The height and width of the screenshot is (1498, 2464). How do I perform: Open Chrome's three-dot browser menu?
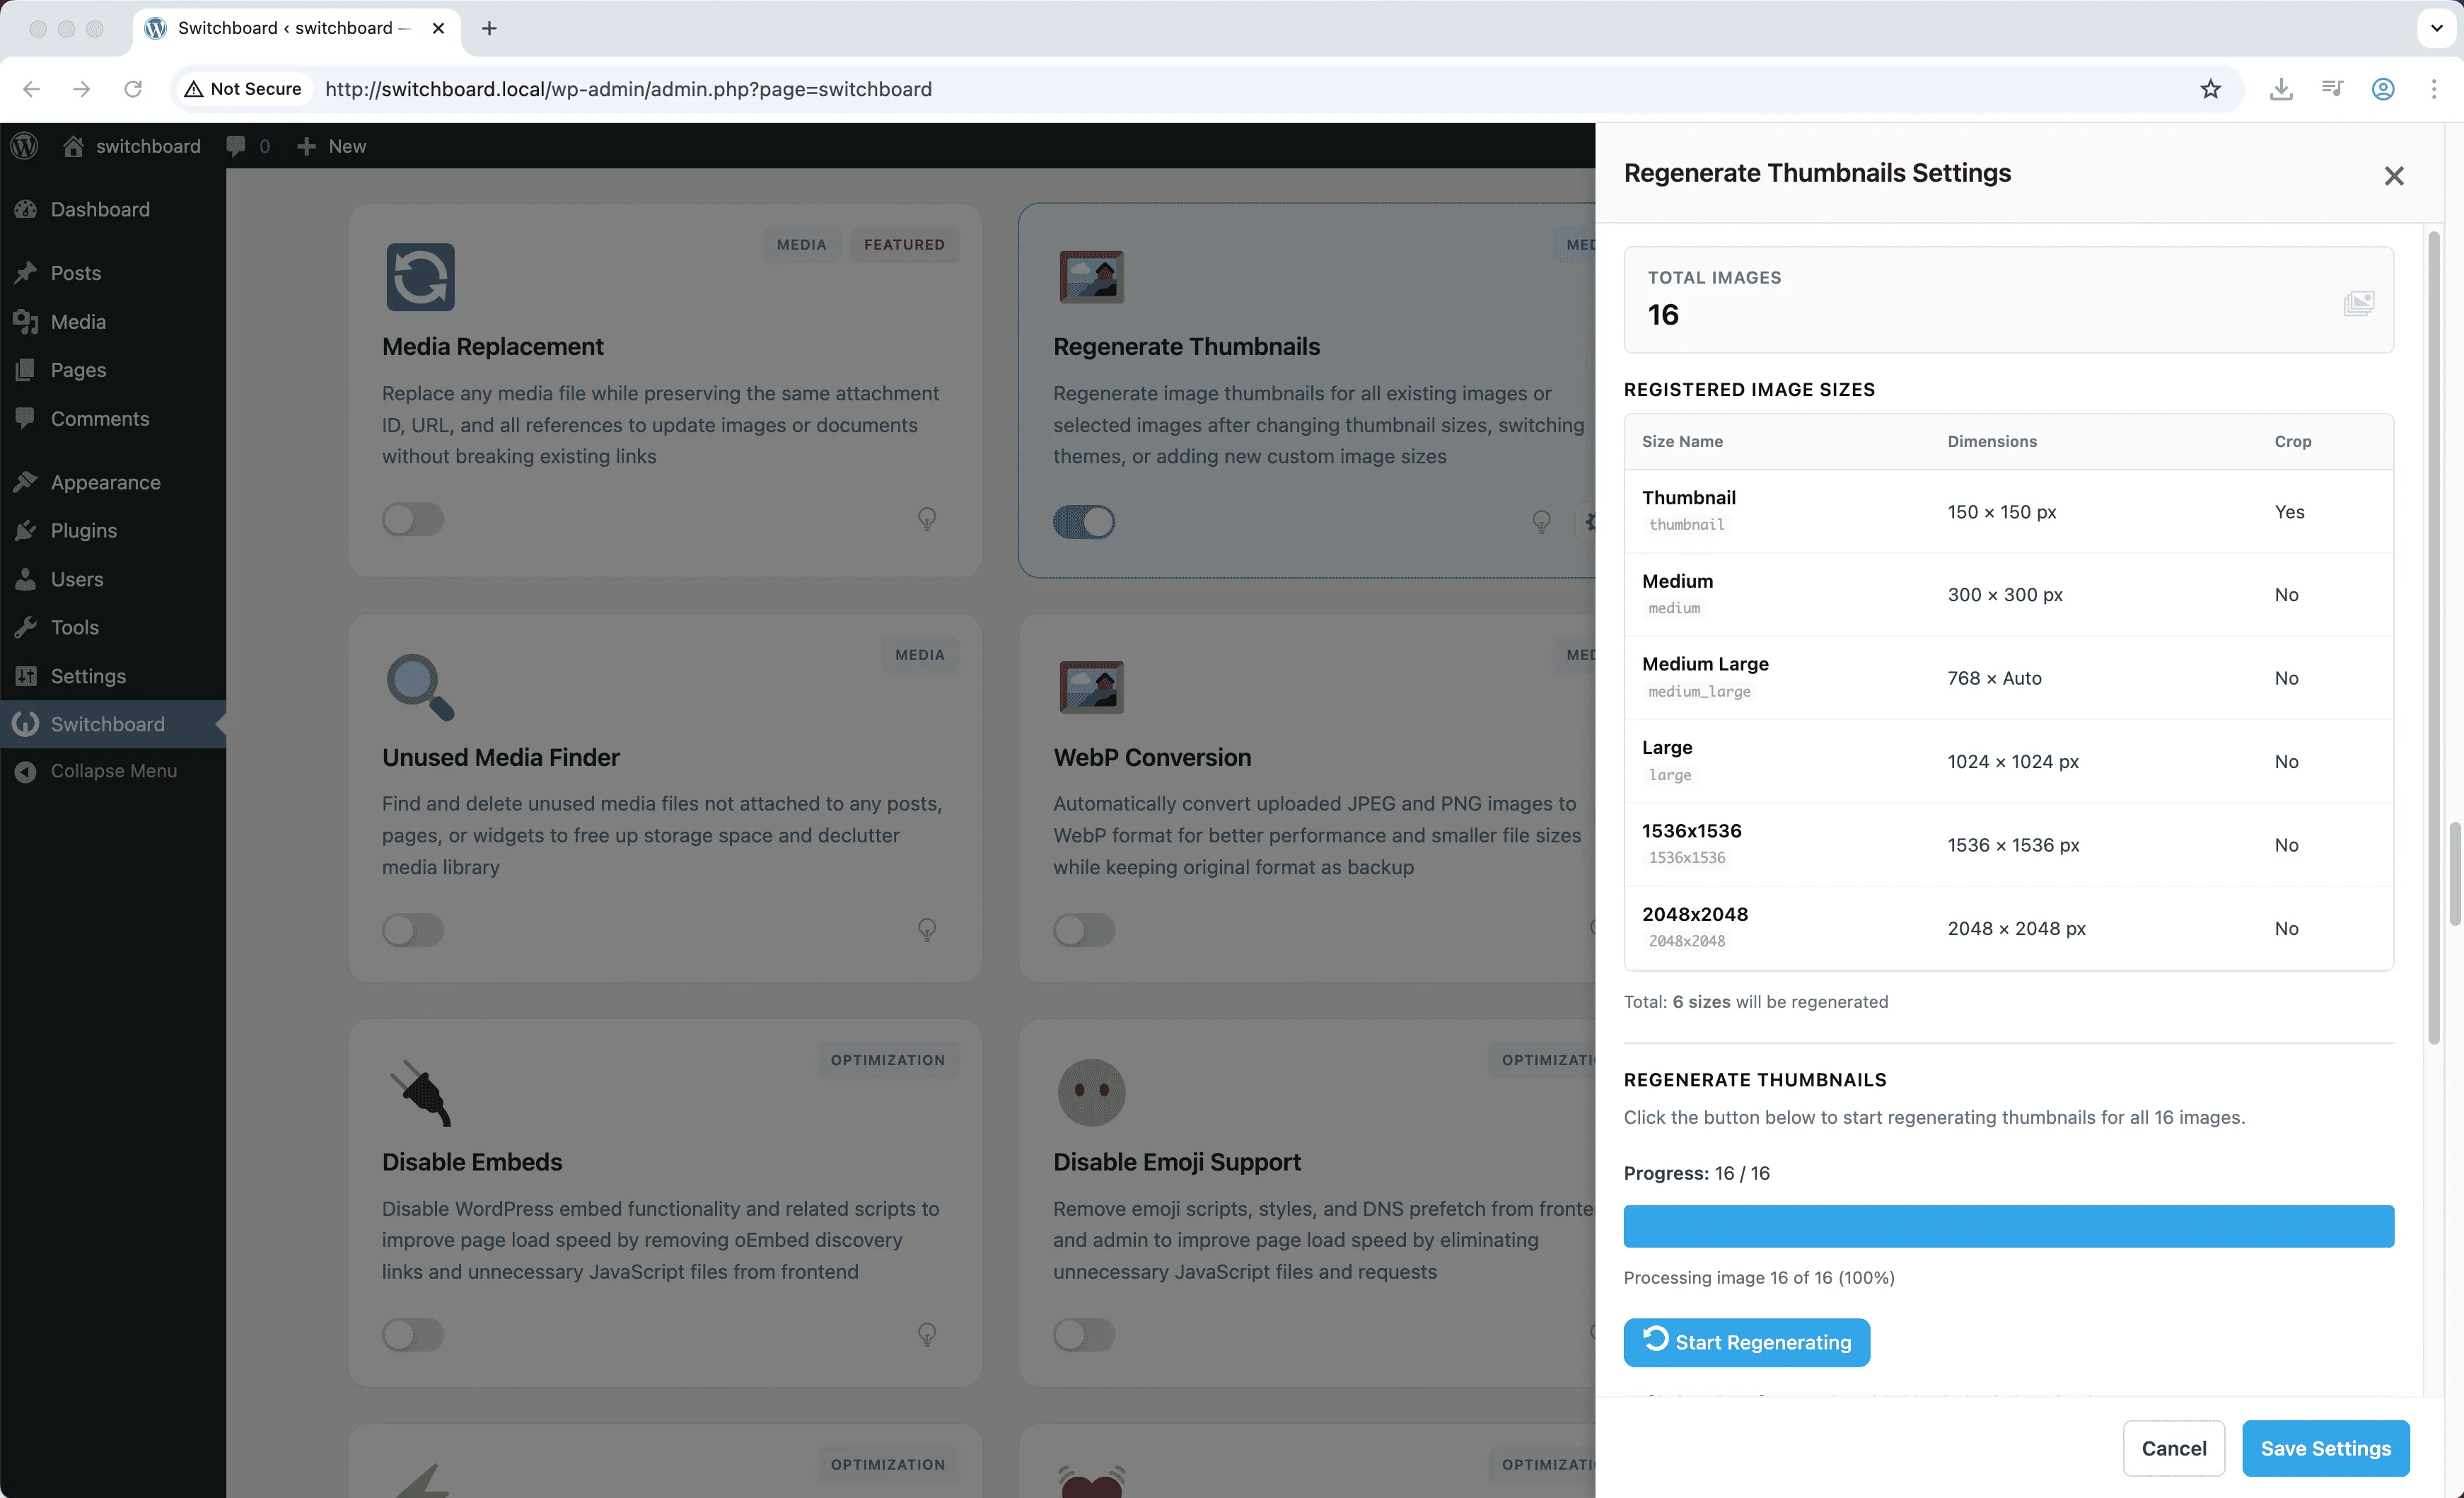(2435, 89)
